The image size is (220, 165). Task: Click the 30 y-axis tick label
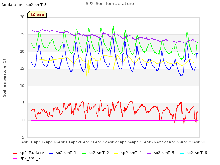22,17
